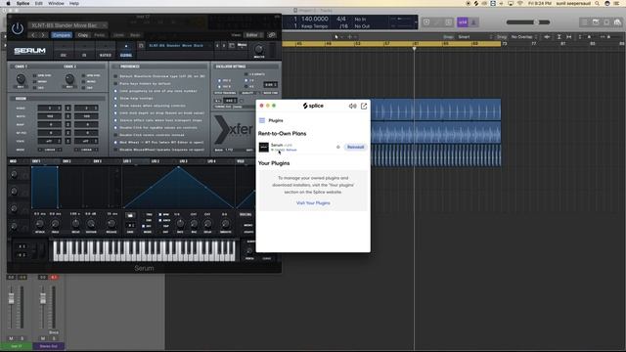The image size is (626, 352).
Task: Go to the previous preset arrow in plugin header
Action: click(33, 35)
